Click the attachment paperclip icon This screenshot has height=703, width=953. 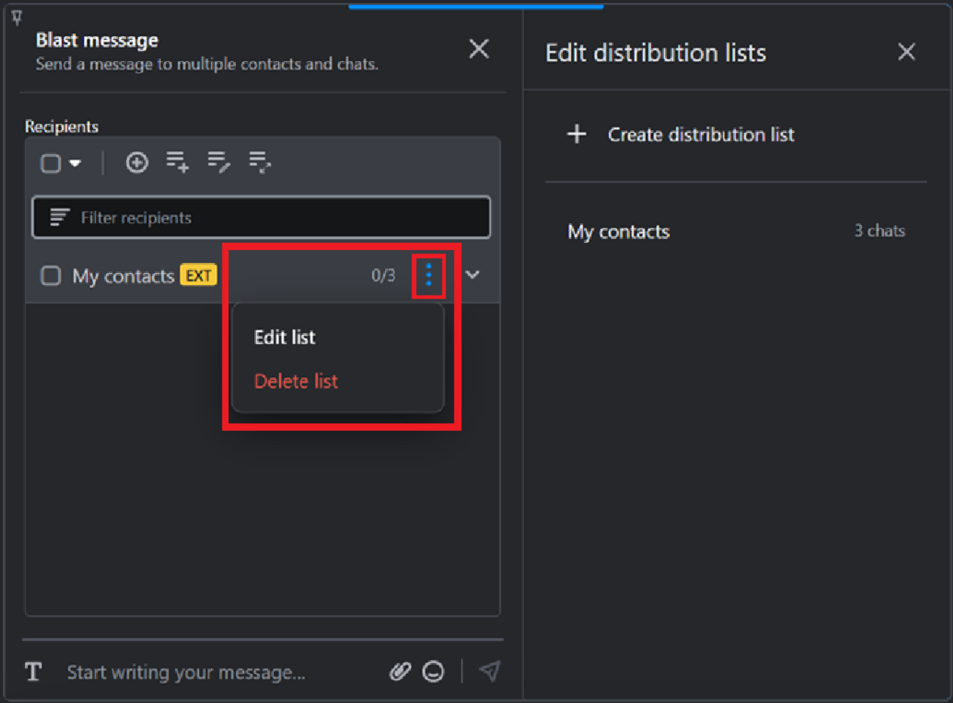(x=400, y=671)
